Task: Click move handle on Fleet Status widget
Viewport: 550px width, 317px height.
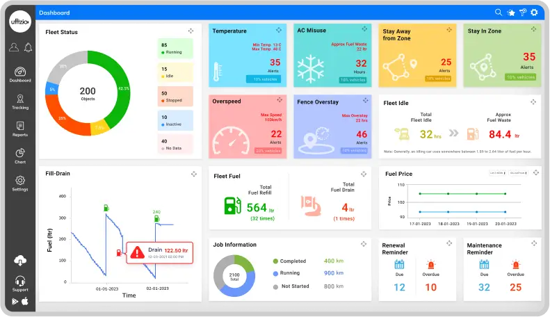Action: click(x=191, y=31)
